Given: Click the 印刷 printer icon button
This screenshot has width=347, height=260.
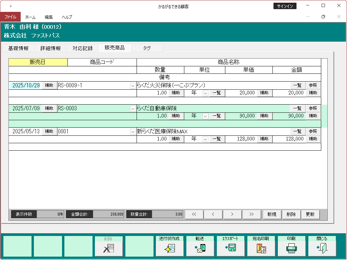Looking at the screenshot, I should (291, 248).
